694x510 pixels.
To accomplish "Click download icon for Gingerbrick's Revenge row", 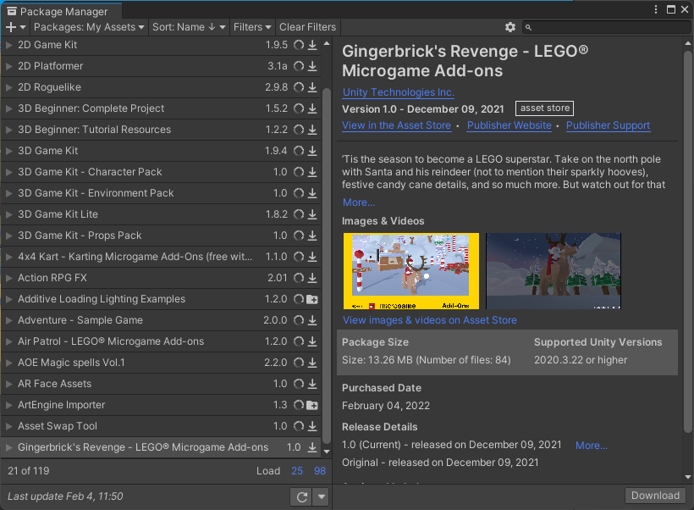I will click(x=312, y=447).
